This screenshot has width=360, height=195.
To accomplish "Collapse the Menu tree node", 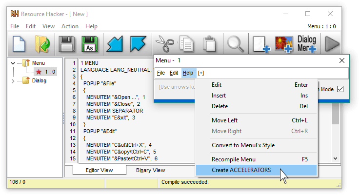I will 13,63.
